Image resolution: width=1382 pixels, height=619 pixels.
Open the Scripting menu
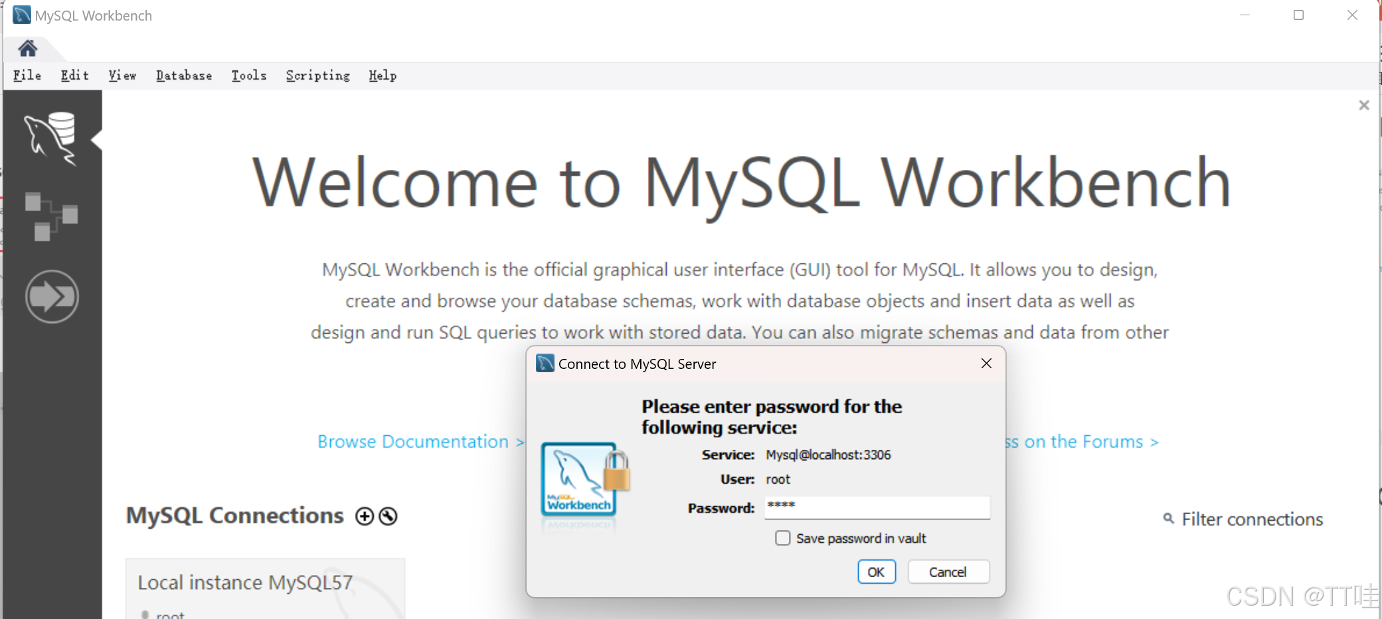click(x=318, y=76)
